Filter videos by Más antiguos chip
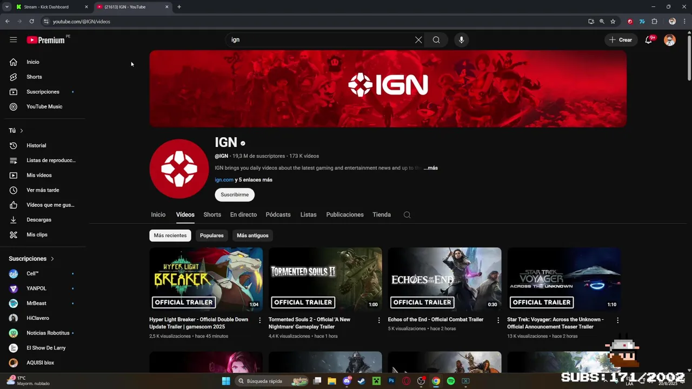The image size is (692, 389). [252, 236]
